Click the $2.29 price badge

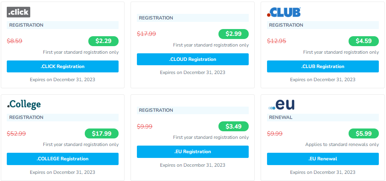tap(103, 41)
